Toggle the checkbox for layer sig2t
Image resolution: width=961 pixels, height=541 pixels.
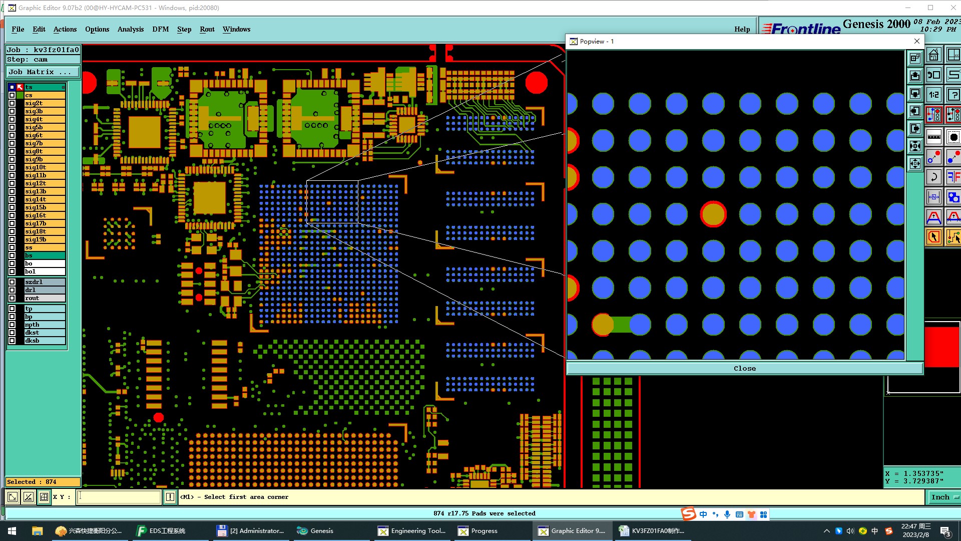(x=12, y=103)
